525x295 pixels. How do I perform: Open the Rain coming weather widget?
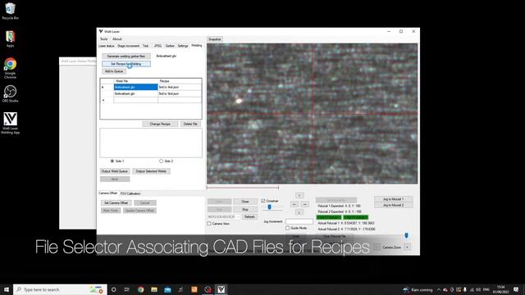tap(418, 289)
